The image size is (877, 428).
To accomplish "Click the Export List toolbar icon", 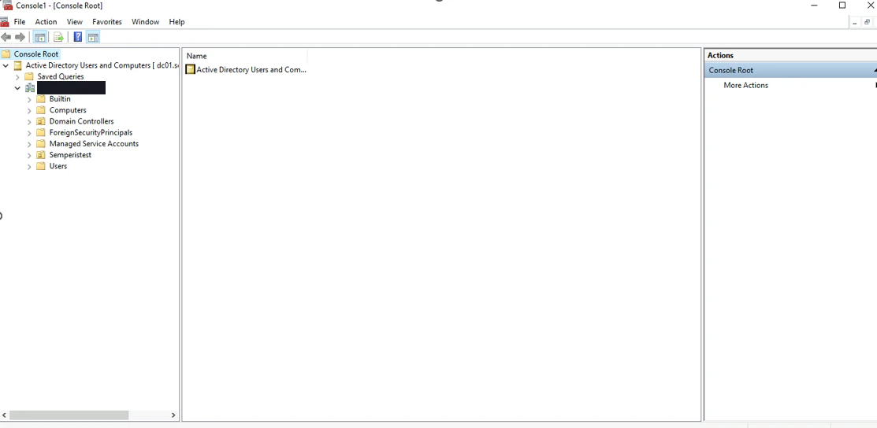I will click(58, 38).
